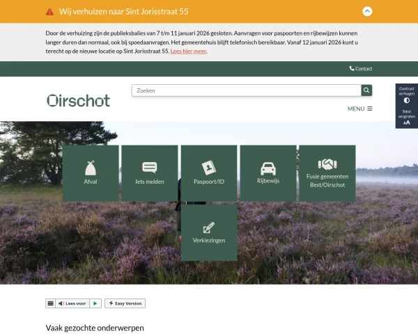The image size is (418, 334).
Task: Expand the MENU hamburger
Action: tap(360, 109)
